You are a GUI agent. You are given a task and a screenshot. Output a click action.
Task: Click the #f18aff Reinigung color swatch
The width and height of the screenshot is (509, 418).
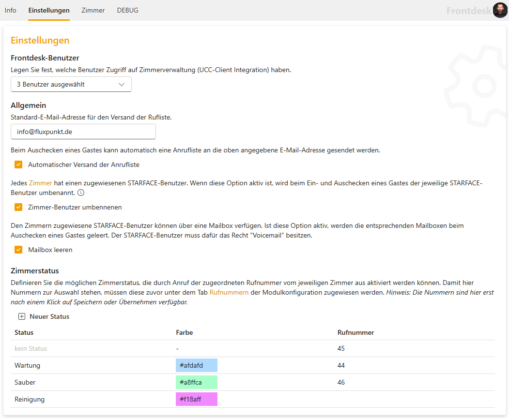[197, 399]
